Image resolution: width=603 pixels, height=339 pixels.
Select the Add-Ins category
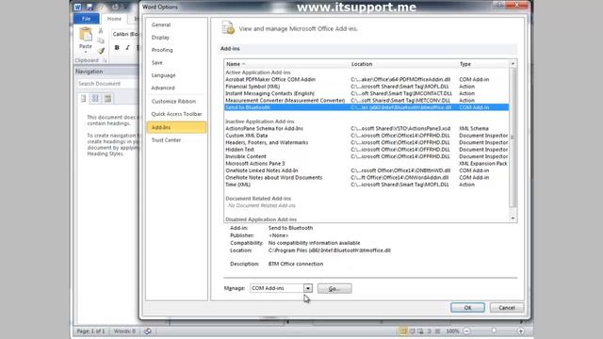click(x=176, y=127)
